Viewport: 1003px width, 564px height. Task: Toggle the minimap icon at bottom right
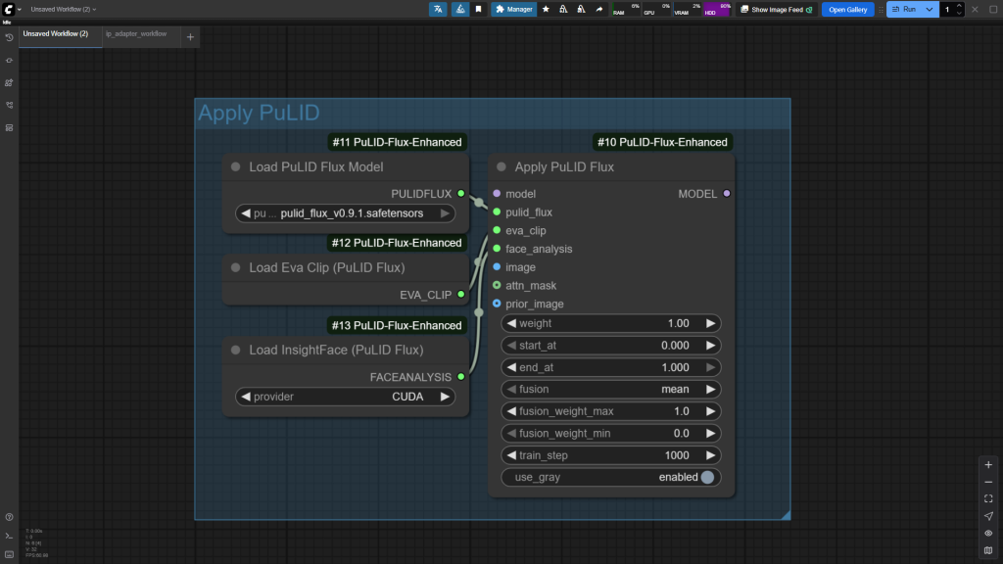point(988,549)
